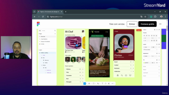Click the figma.com/pt-br address bar
The image size is (169, 95).
(x=93, y=17)
